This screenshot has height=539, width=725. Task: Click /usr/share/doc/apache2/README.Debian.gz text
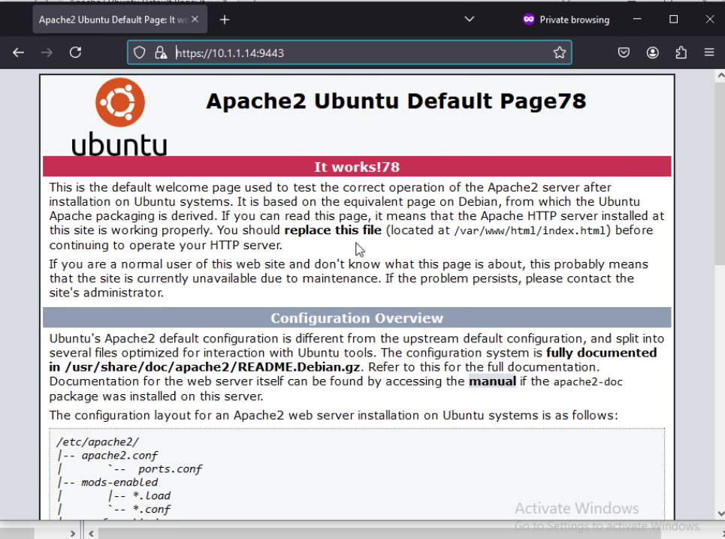click(213, 367)
